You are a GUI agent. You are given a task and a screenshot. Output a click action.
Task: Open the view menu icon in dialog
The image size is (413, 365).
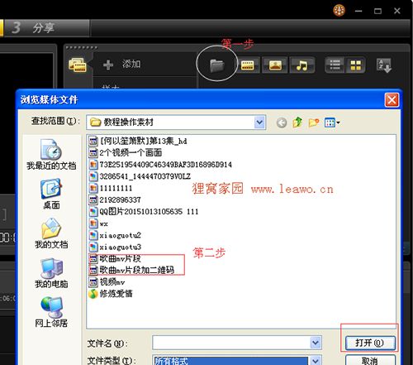332,122
